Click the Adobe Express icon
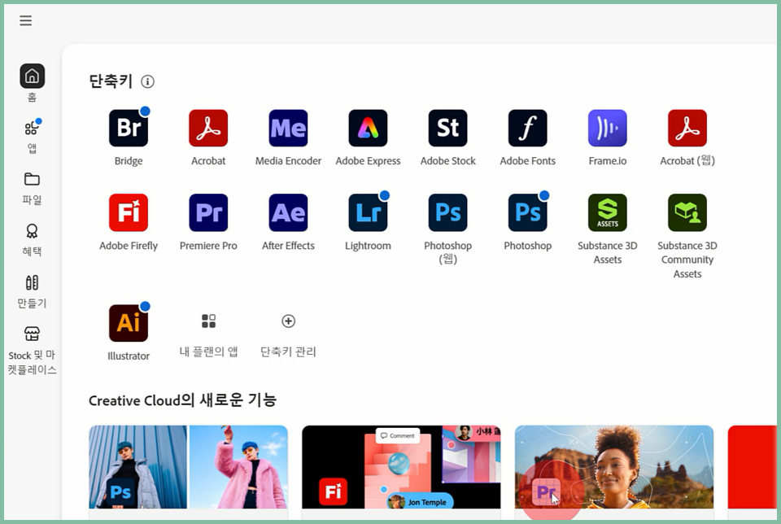Screen dimensions: 781x524 click(368, 128)
